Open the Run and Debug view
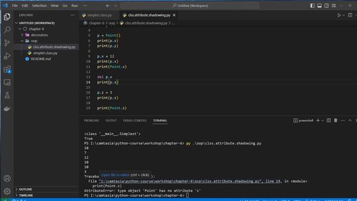The image size is (357, 201). 7,56
